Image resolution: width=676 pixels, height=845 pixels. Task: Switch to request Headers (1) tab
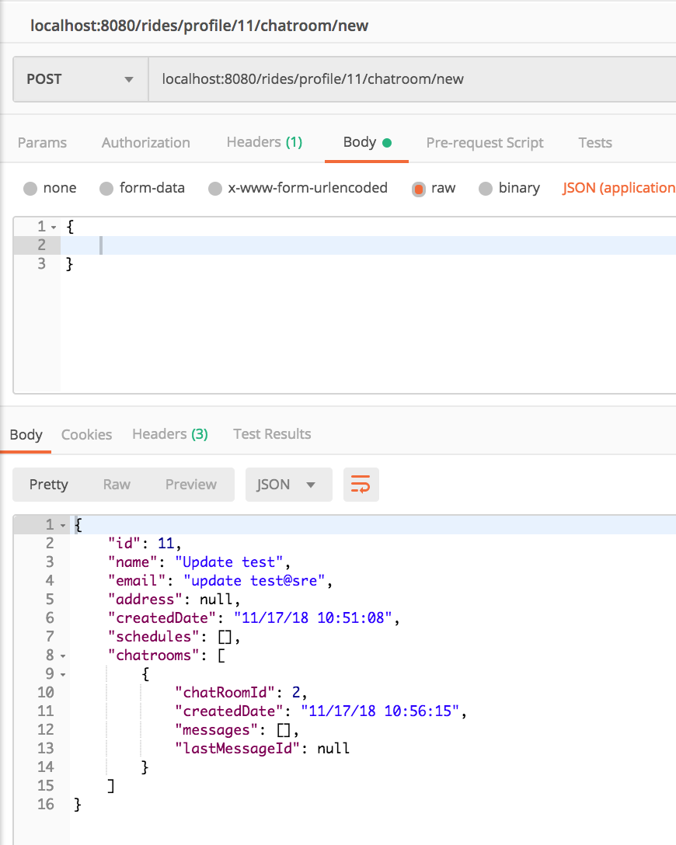[264, 141]
